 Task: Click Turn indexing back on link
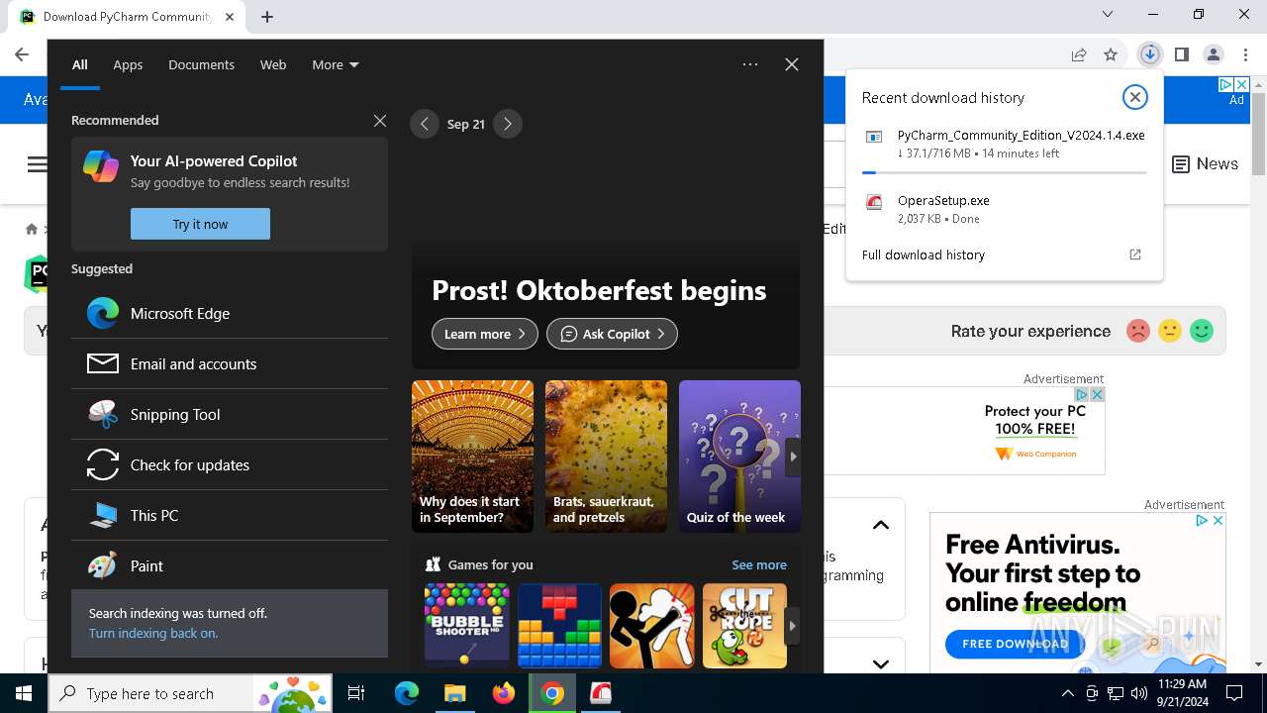(153, 633)
